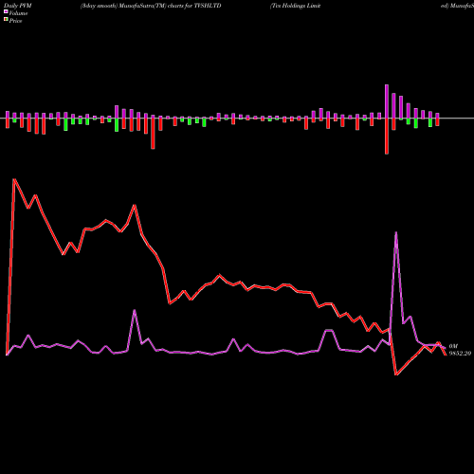Click the first high peak of the red price line

pyautogui.click(x=14, y=179)
